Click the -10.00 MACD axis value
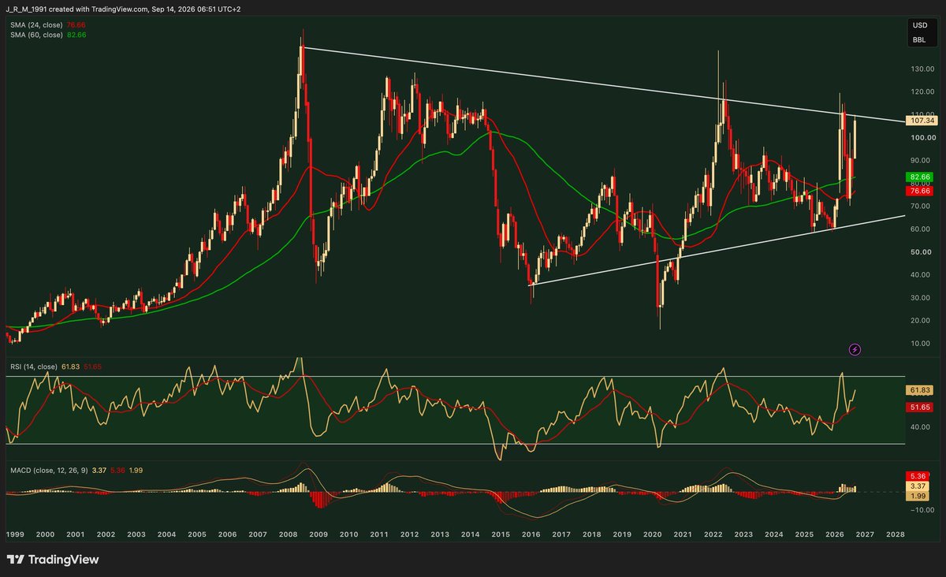This screenshot has width=946, height=577. click(x=922, y=509)
